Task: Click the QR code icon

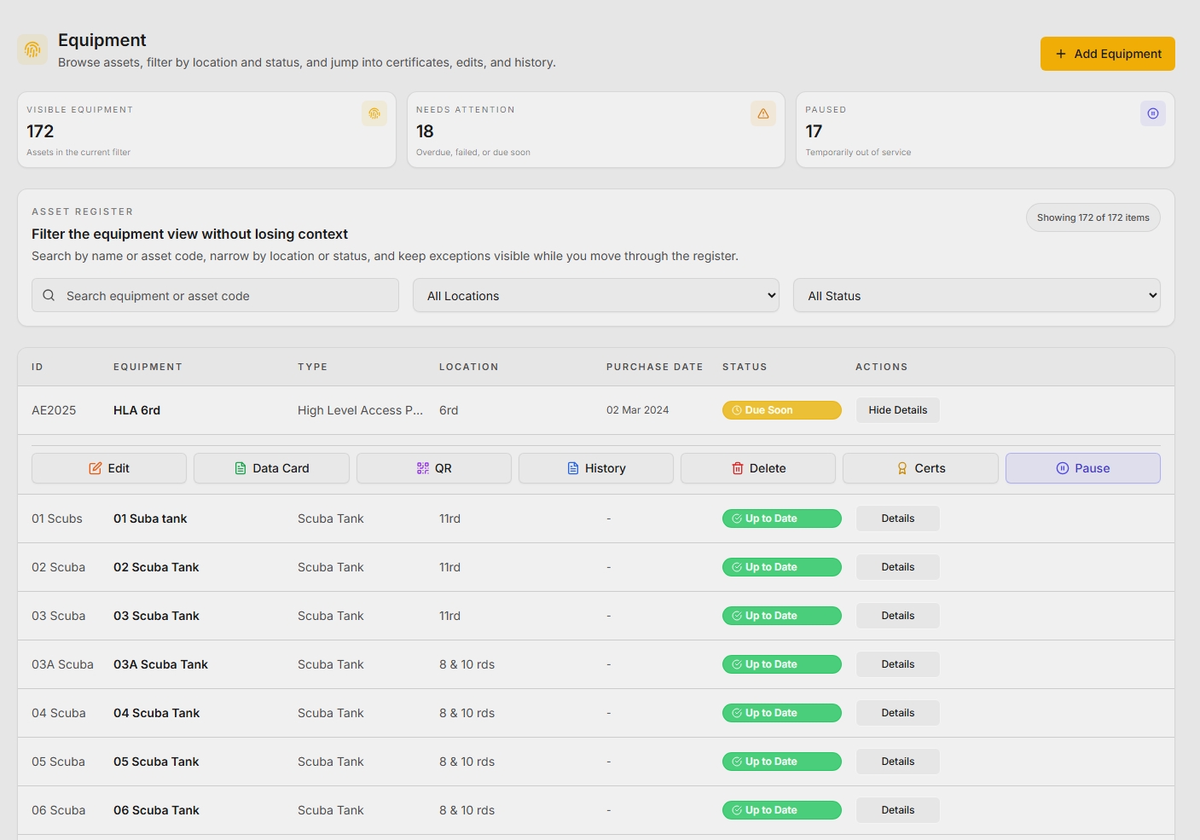Action: (423, 468)
